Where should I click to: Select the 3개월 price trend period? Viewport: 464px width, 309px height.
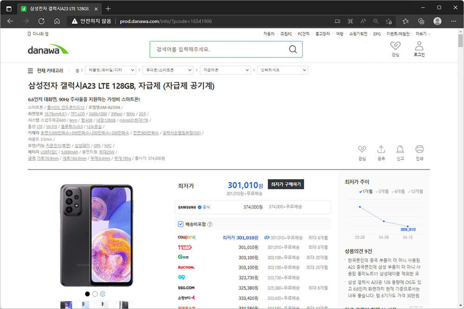tap(382, 191)
